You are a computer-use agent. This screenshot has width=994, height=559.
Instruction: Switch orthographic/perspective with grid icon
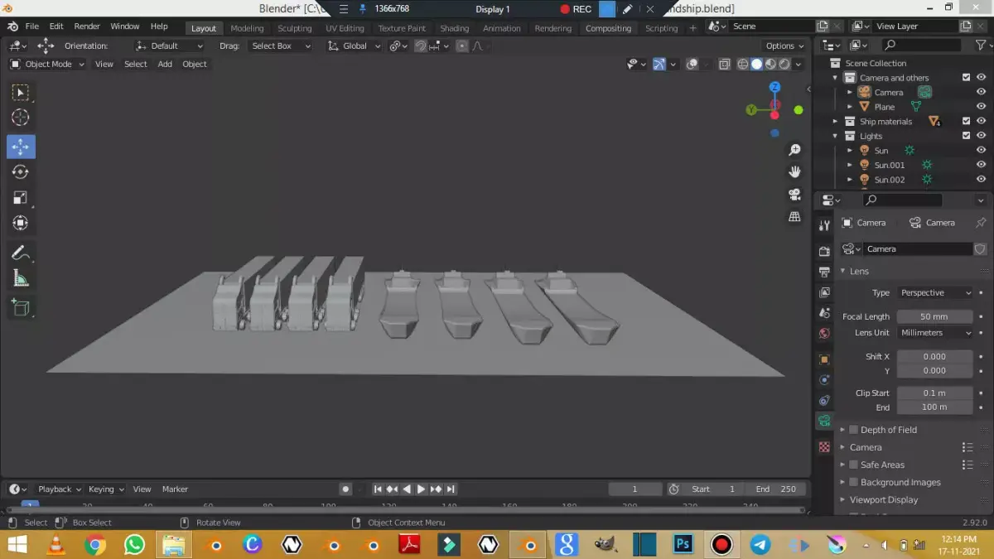click(x=794, y=216)
